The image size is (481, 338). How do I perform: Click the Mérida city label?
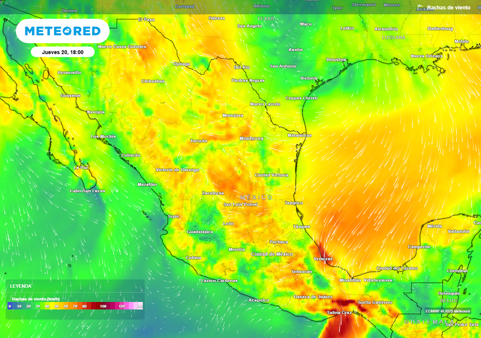(434, 225)
